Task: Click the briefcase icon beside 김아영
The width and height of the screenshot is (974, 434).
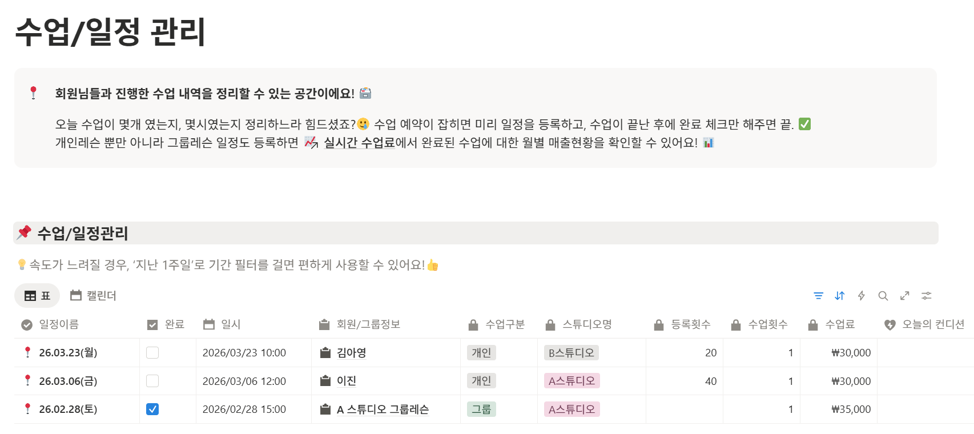Action: pyautogui.click(x=325, y=352)
